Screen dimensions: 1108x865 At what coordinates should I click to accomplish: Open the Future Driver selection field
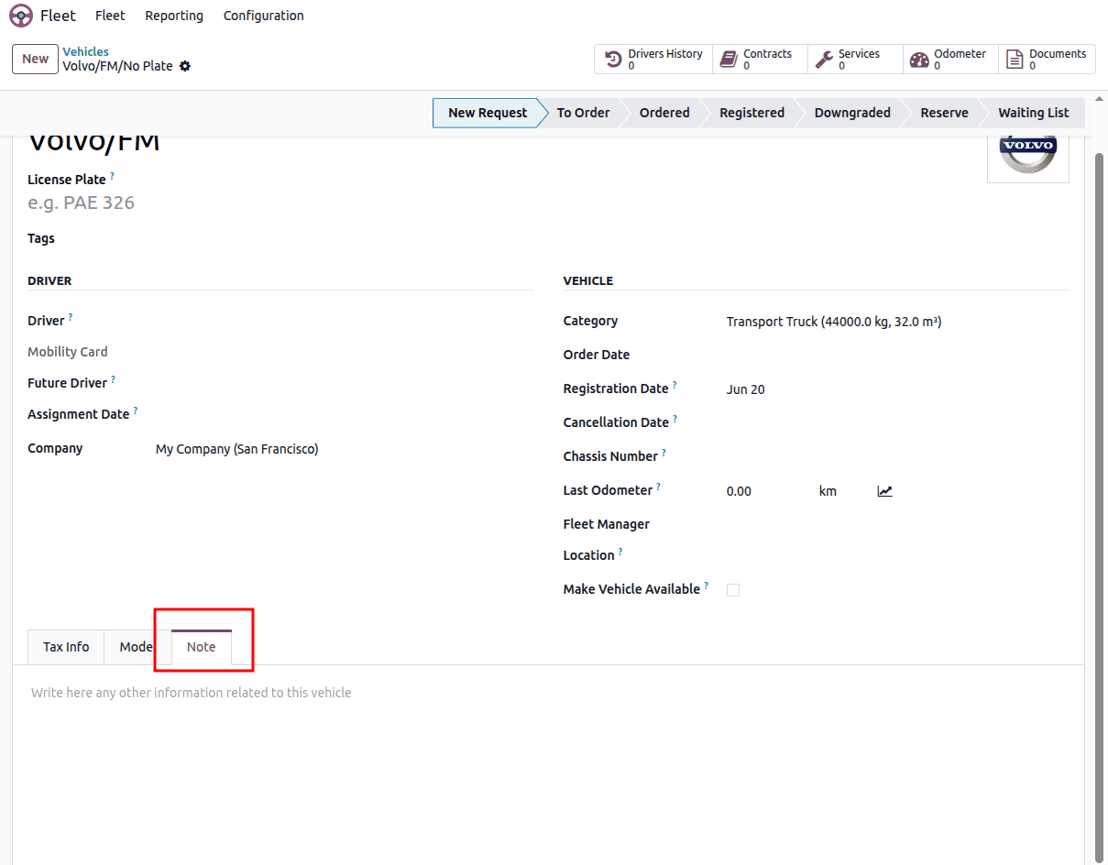(345, 383)
